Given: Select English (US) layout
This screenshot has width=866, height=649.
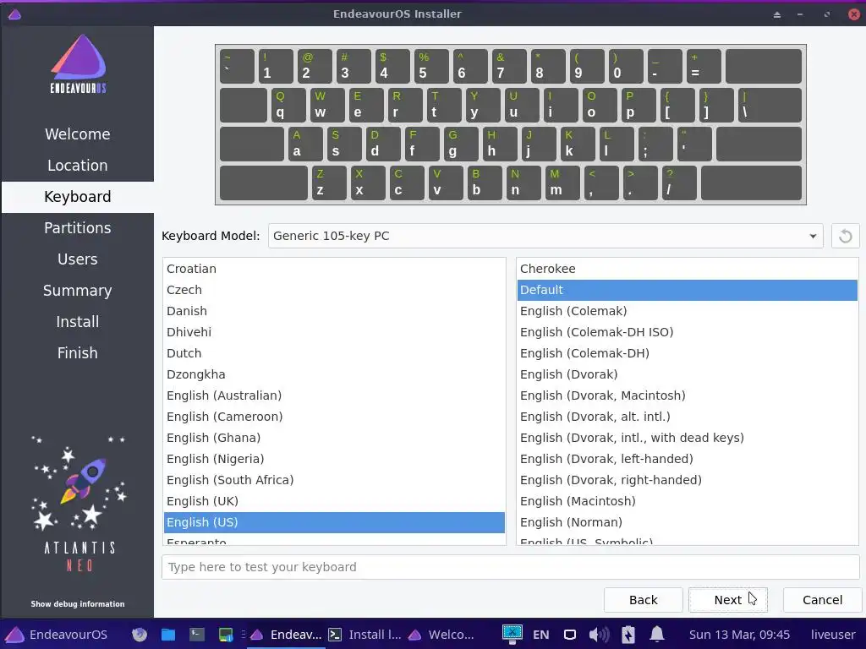Looking at the screenshot, I should tap(334, 522).
